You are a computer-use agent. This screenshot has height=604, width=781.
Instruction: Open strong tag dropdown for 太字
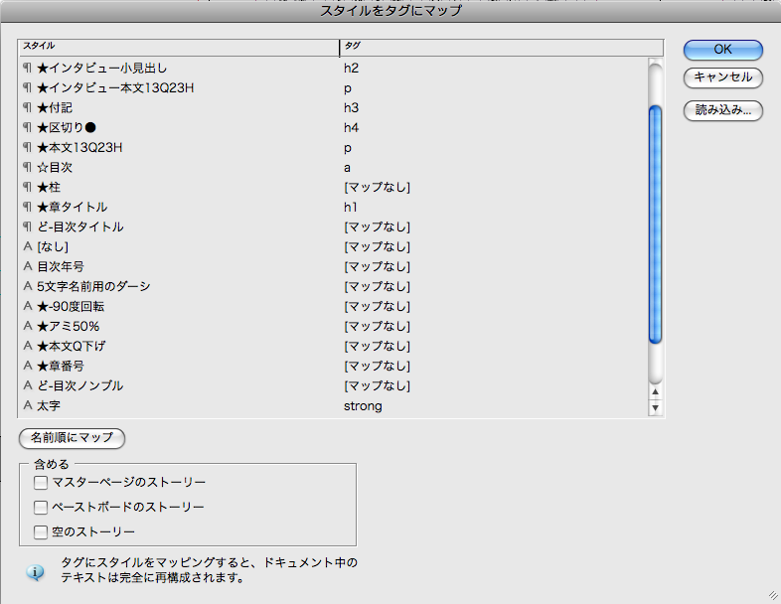tap(363, 406)
